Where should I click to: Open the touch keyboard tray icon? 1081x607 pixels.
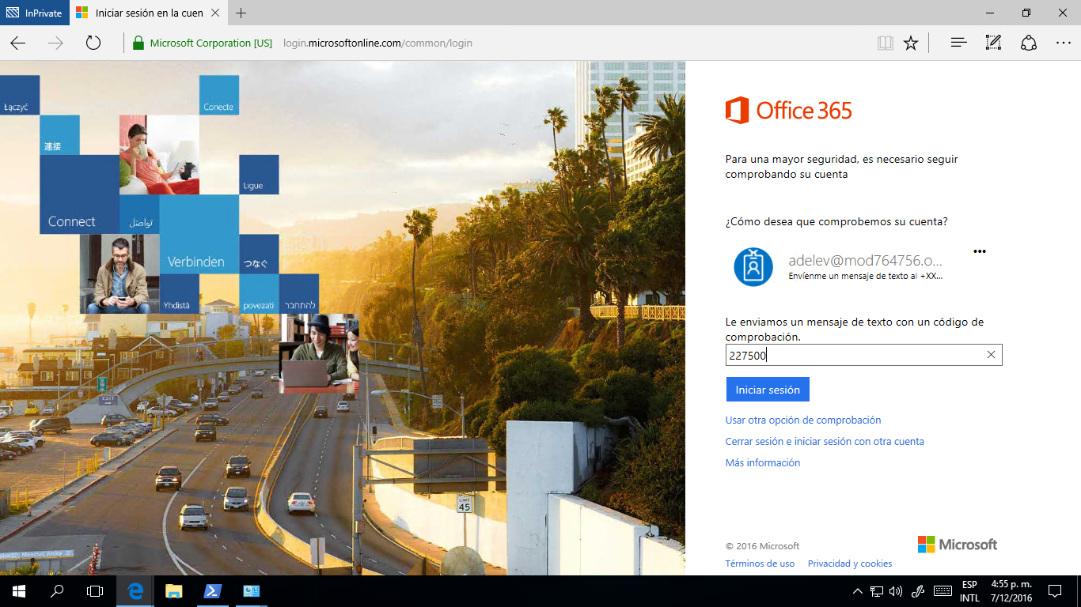coord(943,591)
